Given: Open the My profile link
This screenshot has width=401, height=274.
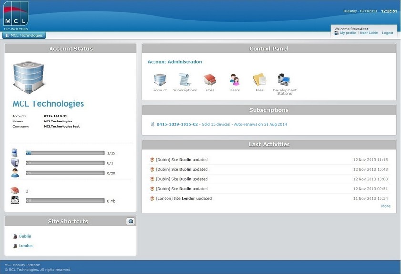Looking at the screenshot, I should pos(348,33).
